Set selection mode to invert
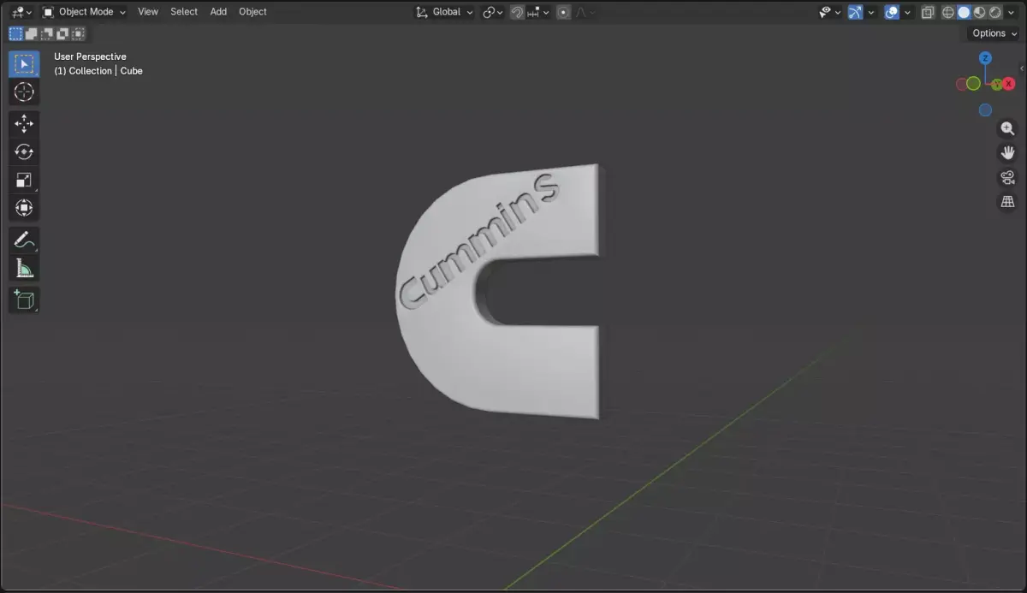The image size is (1027, 593). tap(62, 33)
